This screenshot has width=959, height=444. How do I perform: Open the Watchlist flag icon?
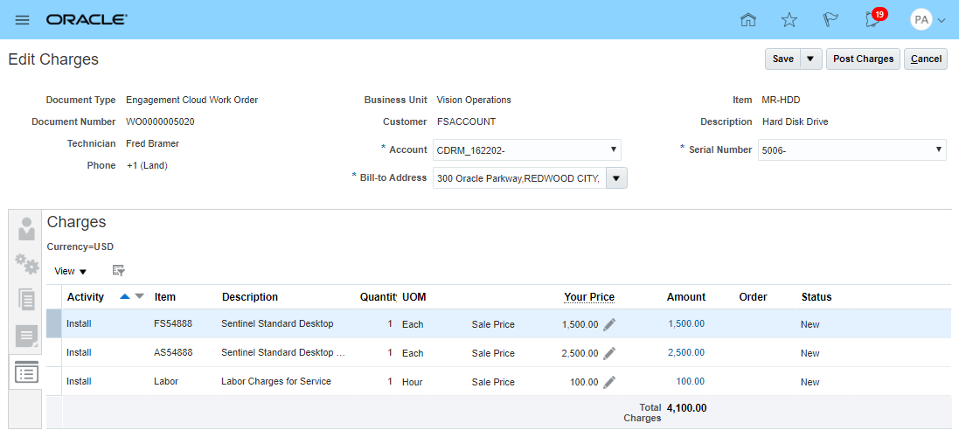click(830, 20)
